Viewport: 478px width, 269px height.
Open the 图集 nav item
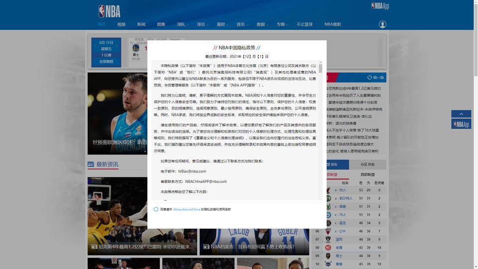(161, 24)
